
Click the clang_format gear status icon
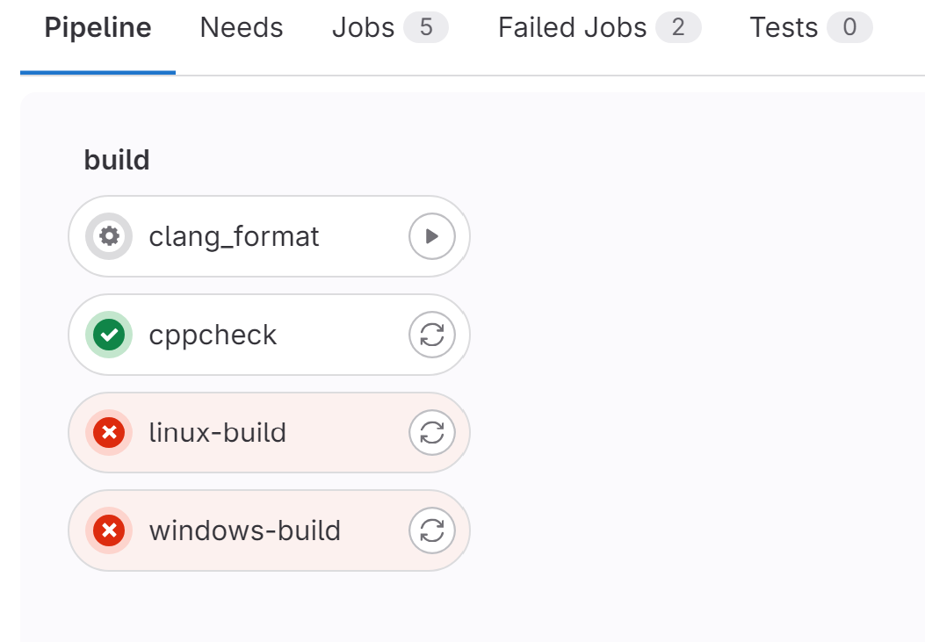pyautogui.click(x=109, y=236)
